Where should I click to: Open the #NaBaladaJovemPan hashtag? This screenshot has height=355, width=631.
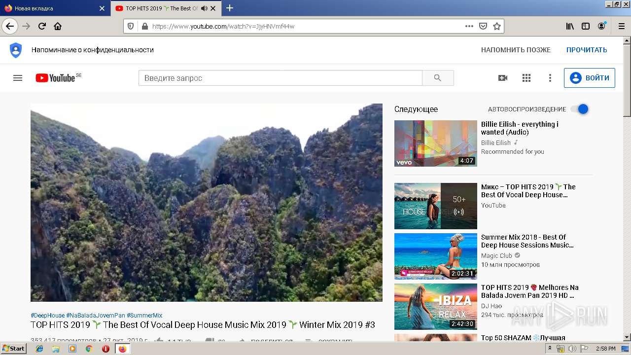[96, 315]
